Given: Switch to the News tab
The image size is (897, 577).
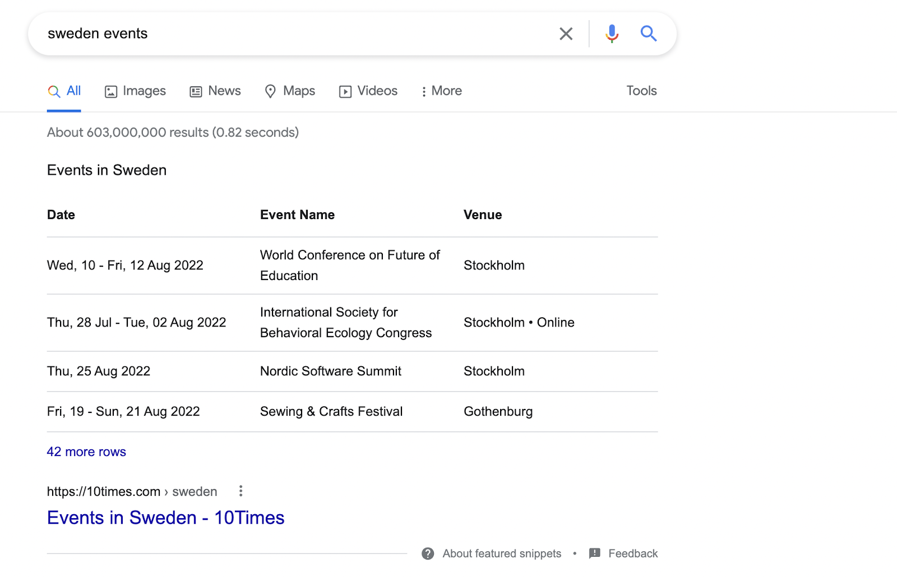Looking at the screenshot, I should click(x=215, y=91).
